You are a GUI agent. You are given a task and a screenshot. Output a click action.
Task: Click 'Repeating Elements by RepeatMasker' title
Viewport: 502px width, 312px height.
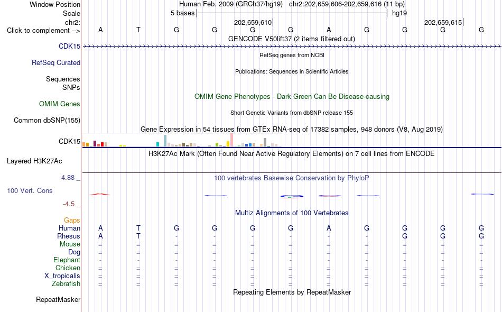[292, 292]
